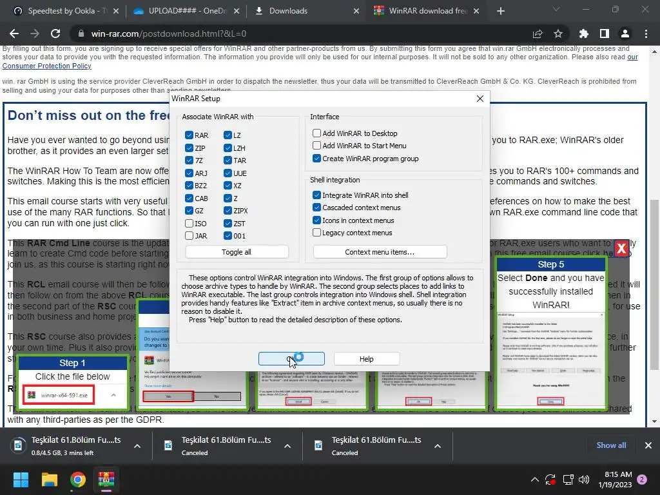Click the browser forward arrow
The width and height of the screenshot is (660, 495).
[35, 34]
